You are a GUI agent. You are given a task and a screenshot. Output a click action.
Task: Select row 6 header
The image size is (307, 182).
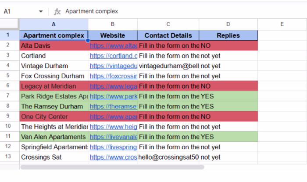click(10, 86)
